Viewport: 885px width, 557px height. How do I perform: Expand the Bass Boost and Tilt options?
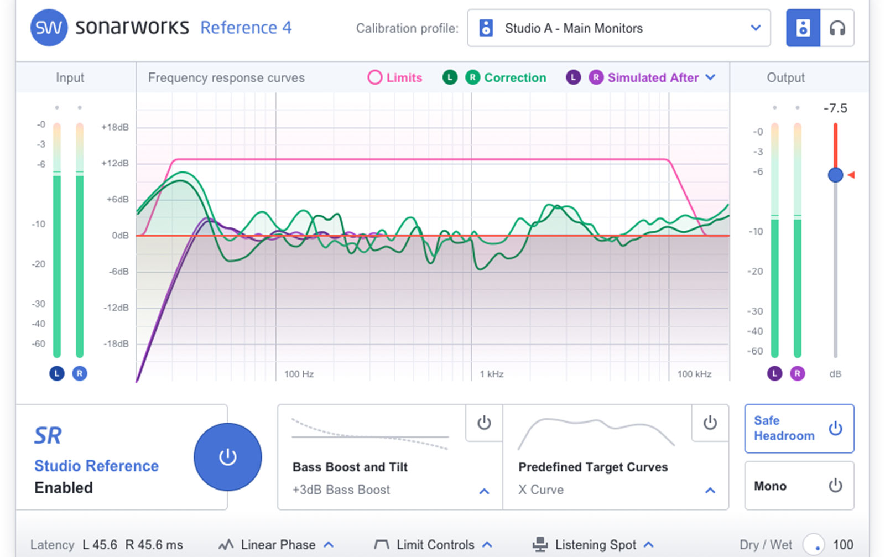[484, 491]
